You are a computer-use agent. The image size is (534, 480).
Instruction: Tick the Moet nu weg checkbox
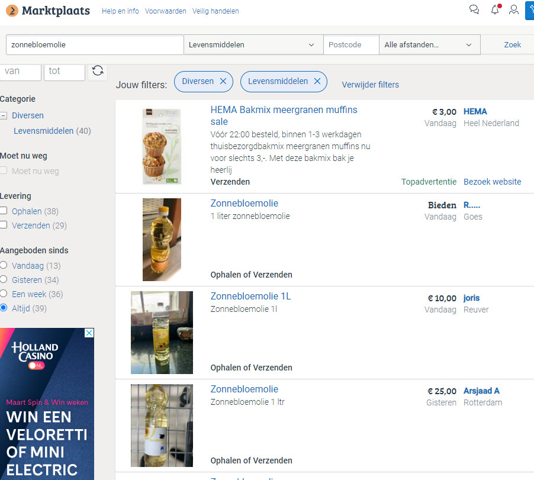point(4,170)
